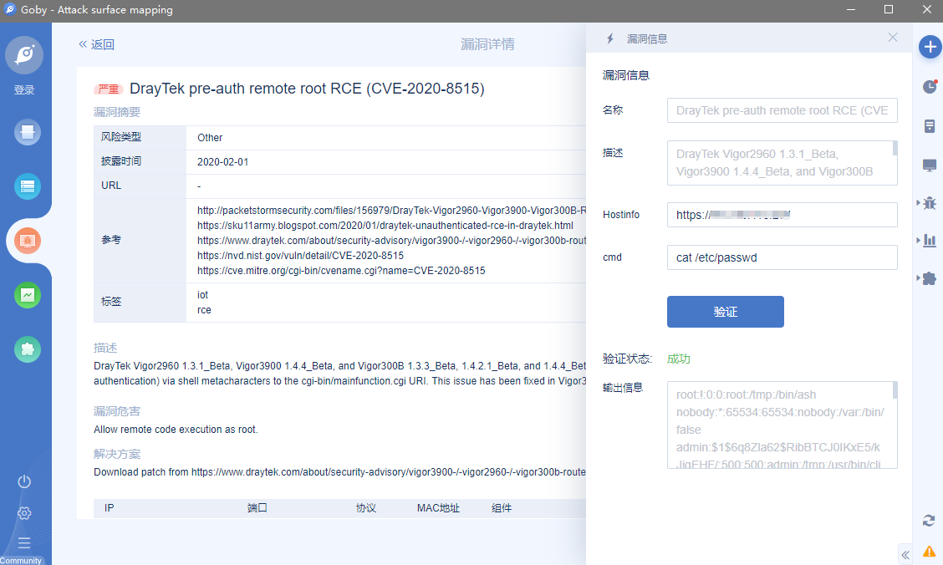The height and width of the screenshot is (565, 943).
Task: Click the orange warning triangle icon
Action: click(929, 551)
